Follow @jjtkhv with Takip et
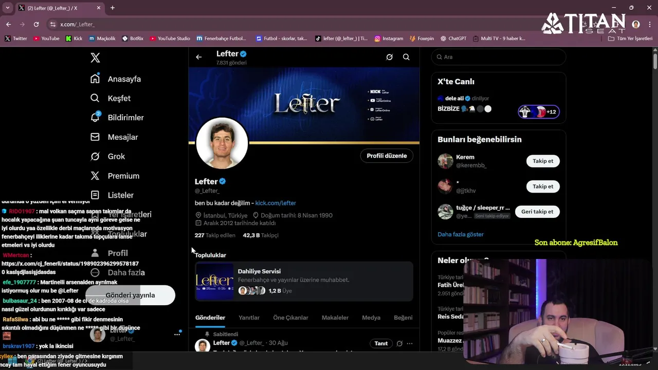 (543, 187)
